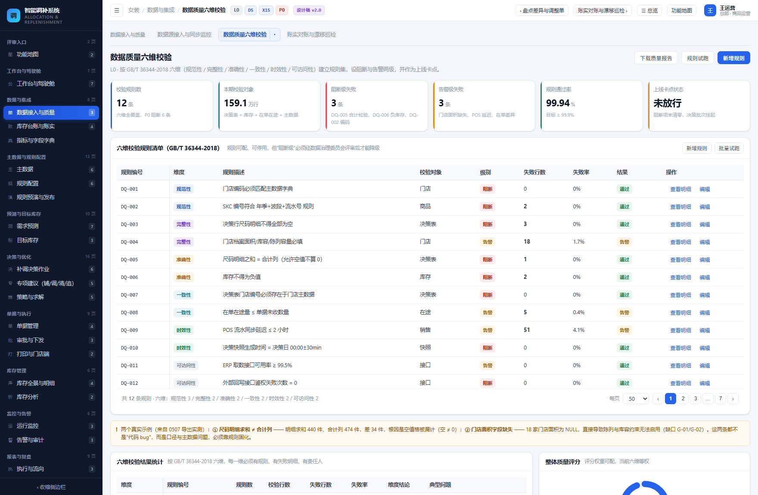758x495 pixels.
Task: Collapse the sidebar with 收缩侧边栏
Action: coord(51,487)
